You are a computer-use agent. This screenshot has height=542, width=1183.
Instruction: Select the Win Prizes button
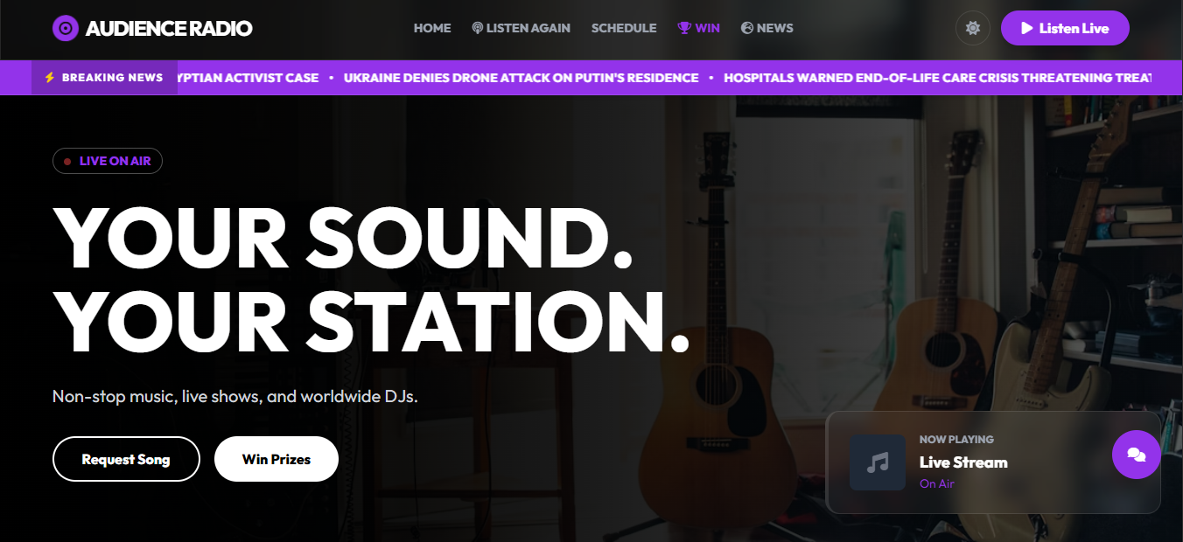(276, 459)
